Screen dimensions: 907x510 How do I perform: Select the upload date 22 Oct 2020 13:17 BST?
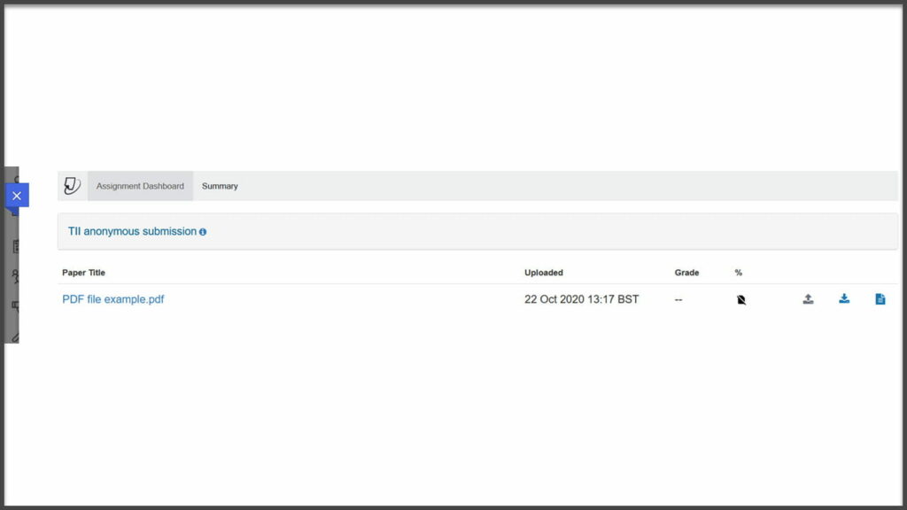(581, 299)
